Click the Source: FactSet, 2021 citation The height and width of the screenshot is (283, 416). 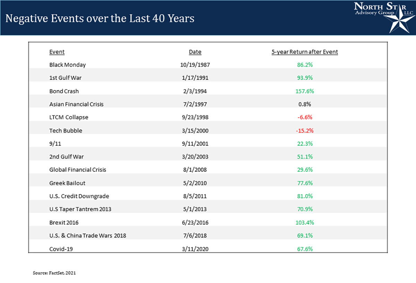(54, 273)
